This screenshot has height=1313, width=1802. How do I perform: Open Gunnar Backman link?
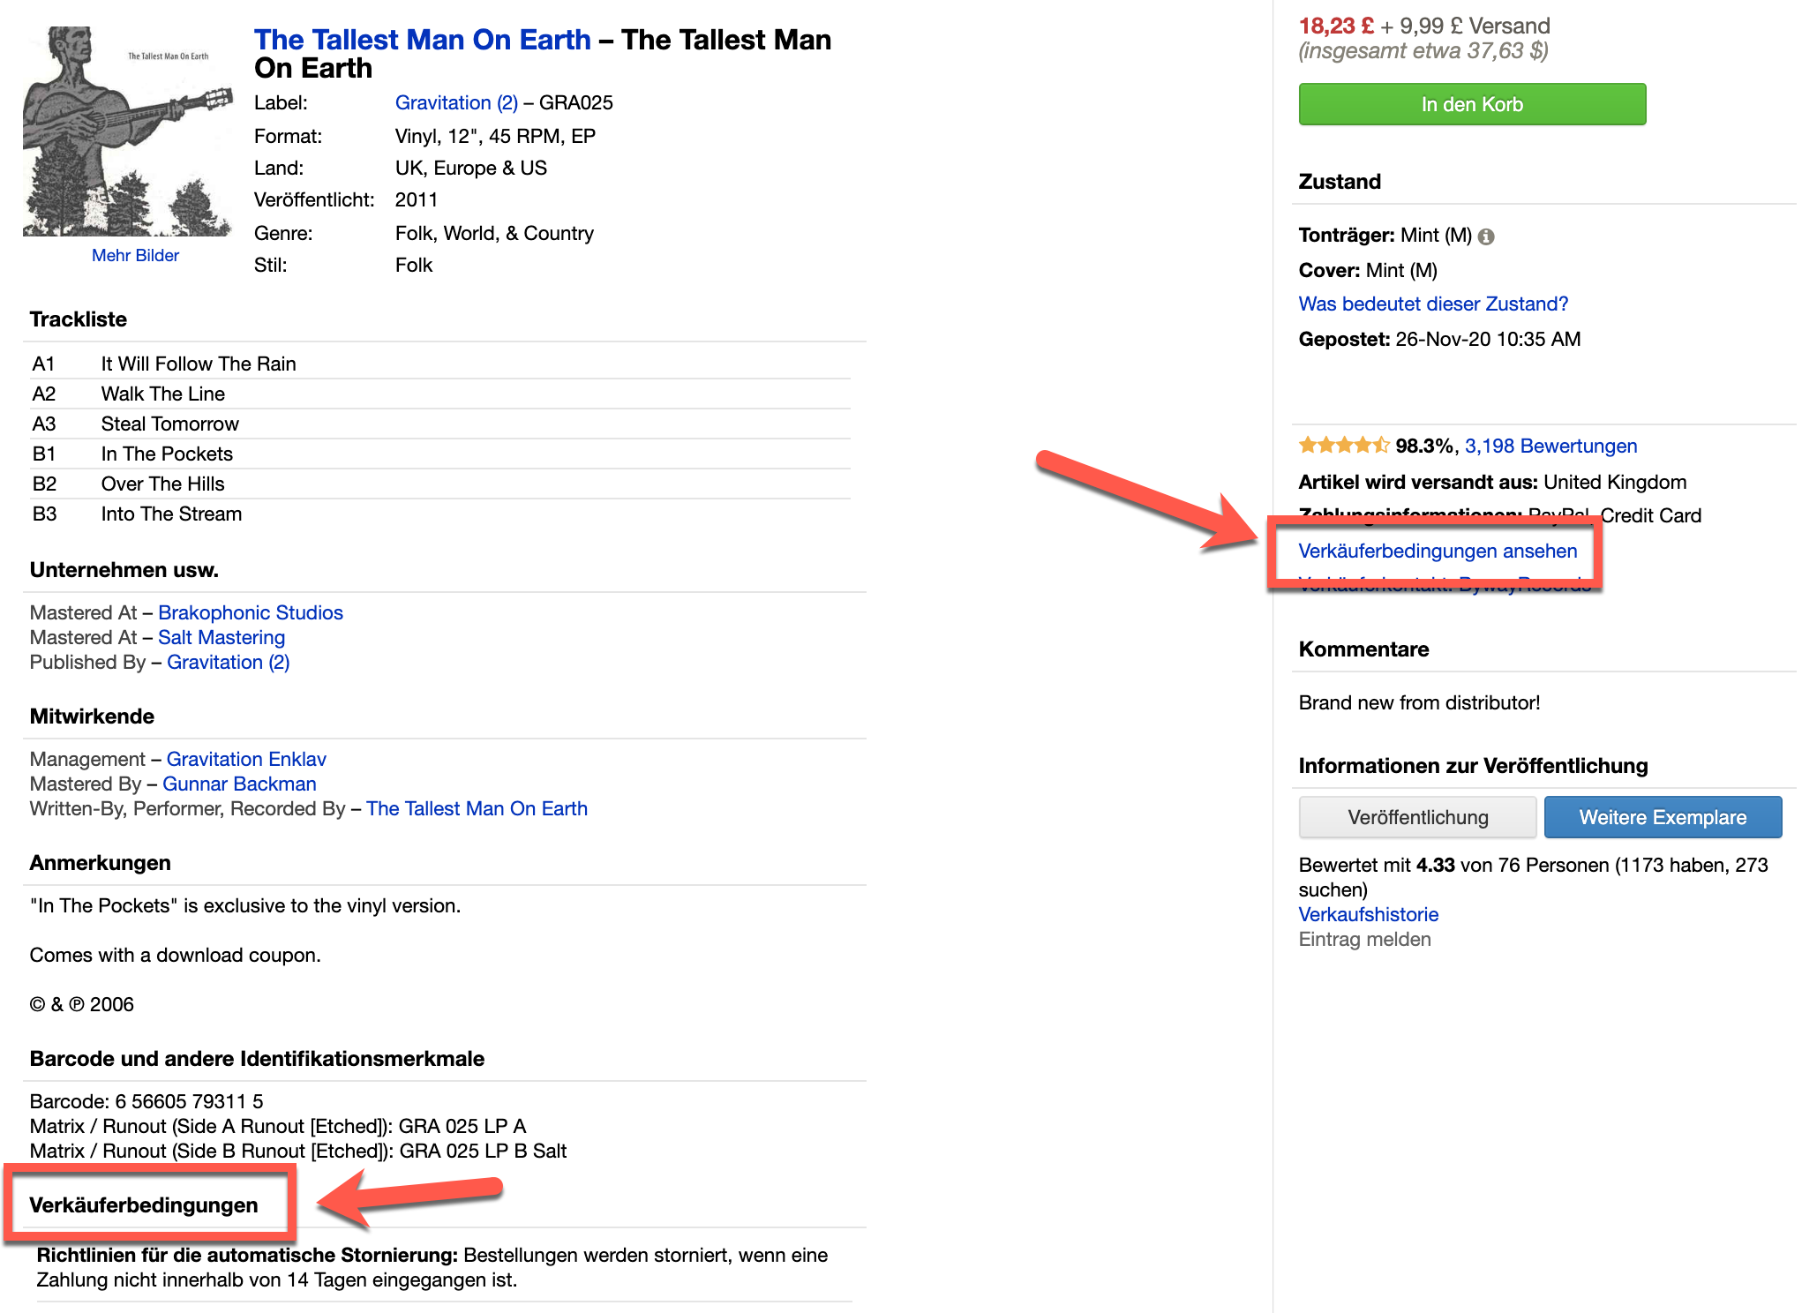239,784
